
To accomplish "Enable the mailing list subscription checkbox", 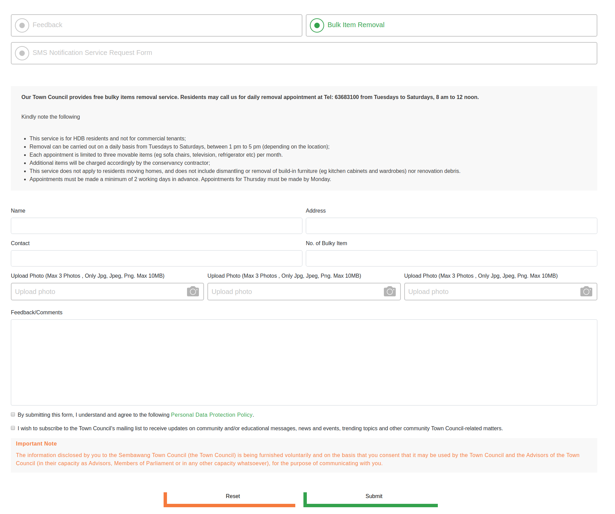I will [x=13, y=428].
